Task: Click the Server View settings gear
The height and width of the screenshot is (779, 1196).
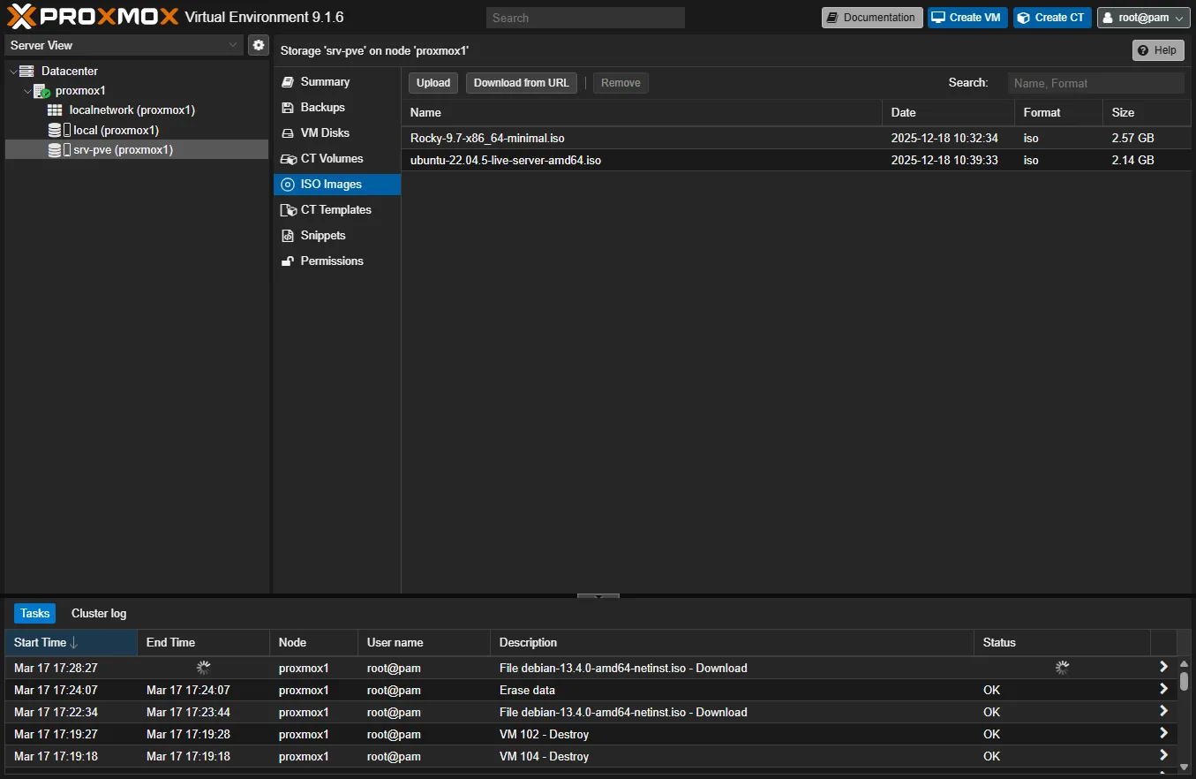Action: (258, 45)
